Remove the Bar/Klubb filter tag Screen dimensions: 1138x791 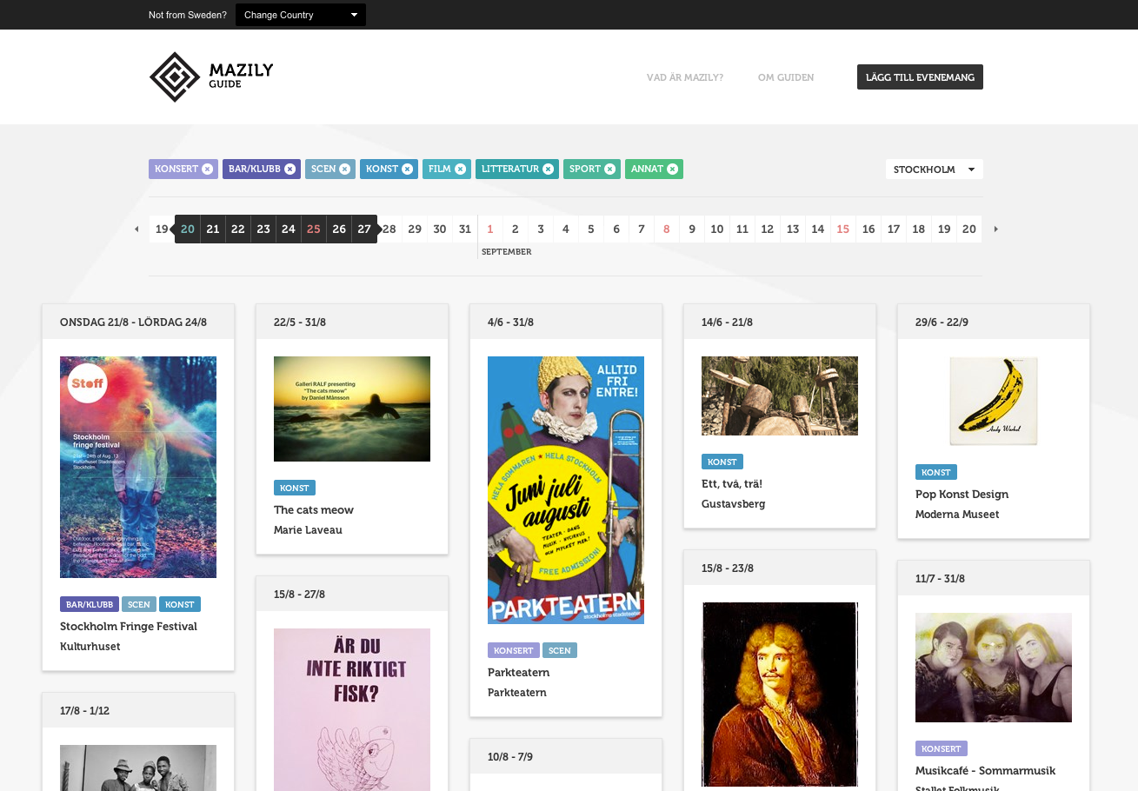(x=289, y=169)
